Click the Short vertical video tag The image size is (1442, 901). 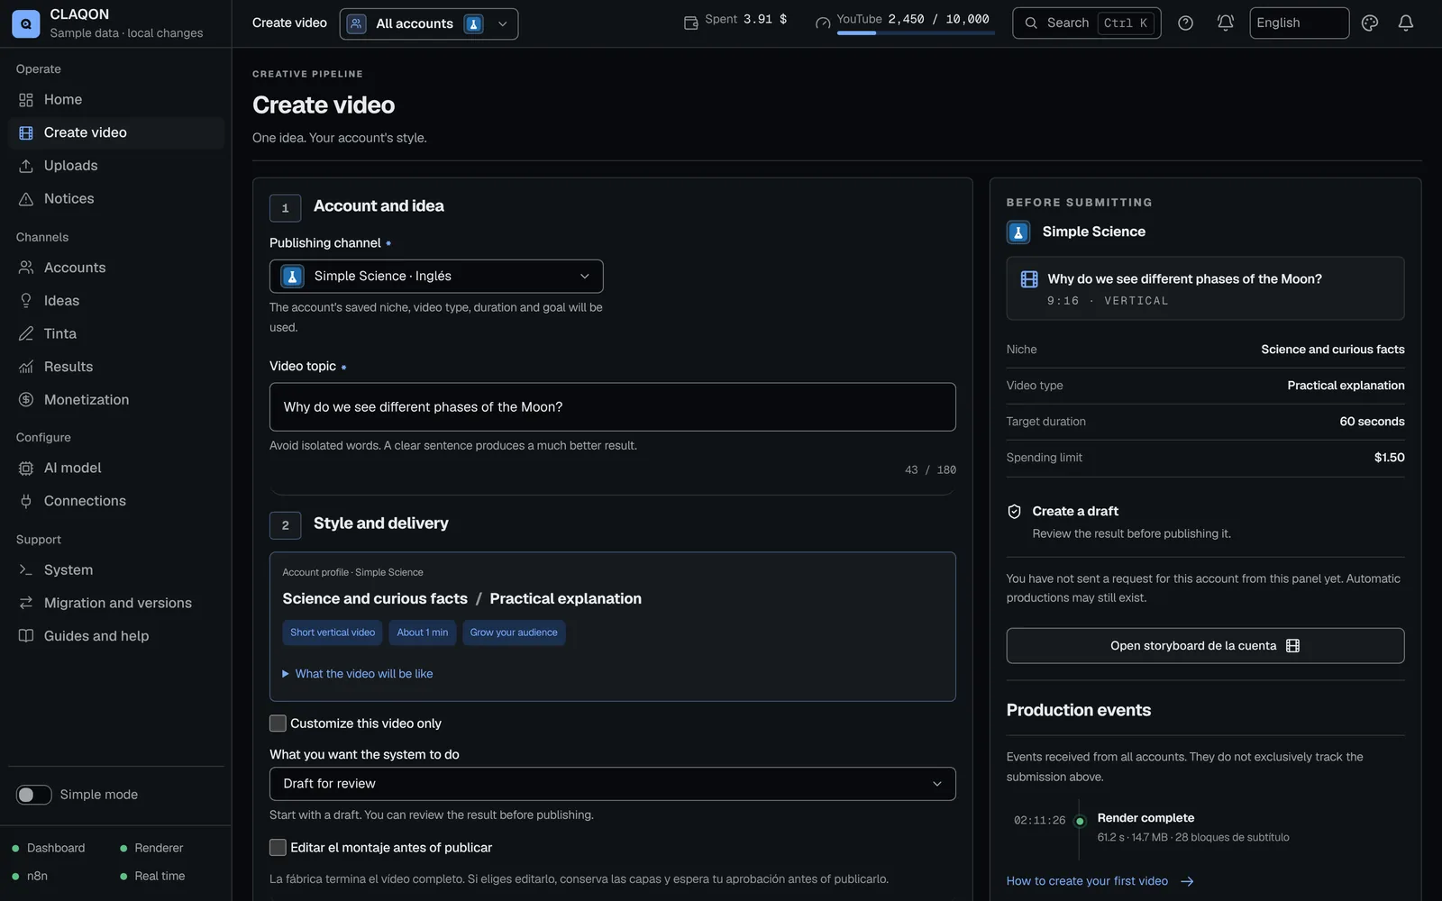tap(333, 633)
